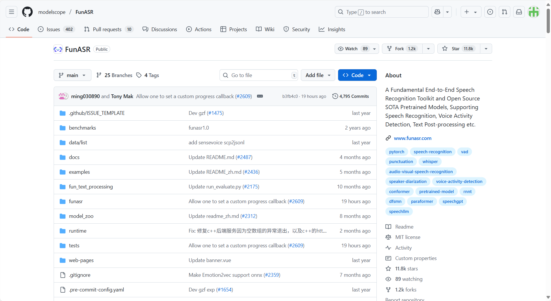The width and height of the screenshot is (551, 301).
Task: Click the Go to file search field
Action: point(259,75)
